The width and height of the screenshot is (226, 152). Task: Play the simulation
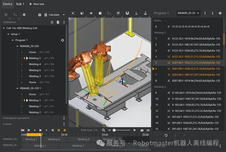tap(41, 130)
